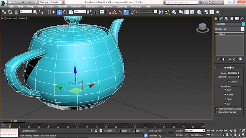The image size is (246, 138).
Task: Toggle Select and Manipulate tool
Action: pyautogui.click(x=96, y=12)
